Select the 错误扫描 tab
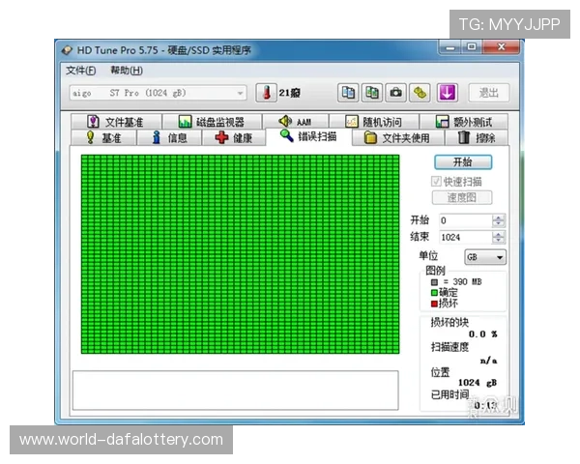This screenshot has width=580, height=464. tap(308, 136)
